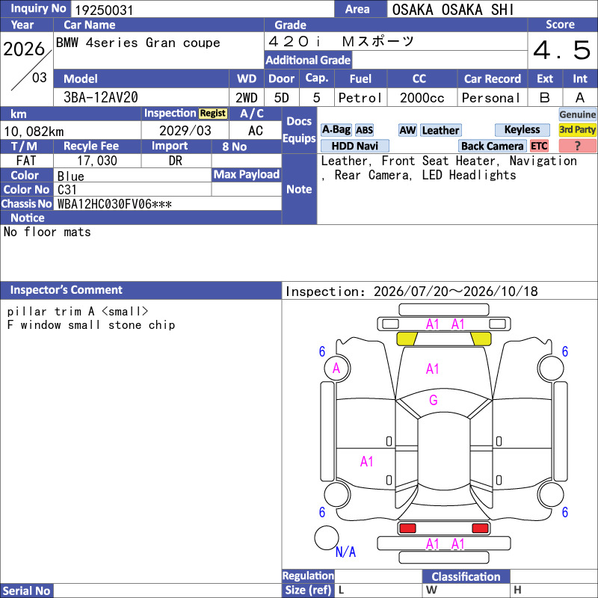Click the G mark on windshield
Viewport: 598px width, 598px height.
click(x=434, y=400)
